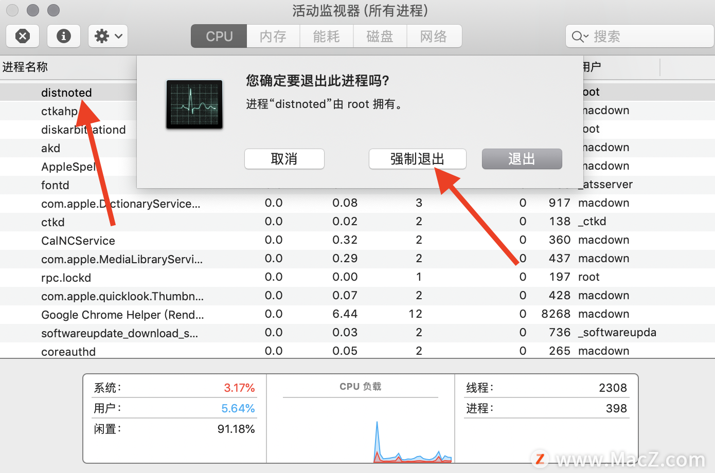Sort by the 用户 column header
715x473 pixels.
[592, 67]
